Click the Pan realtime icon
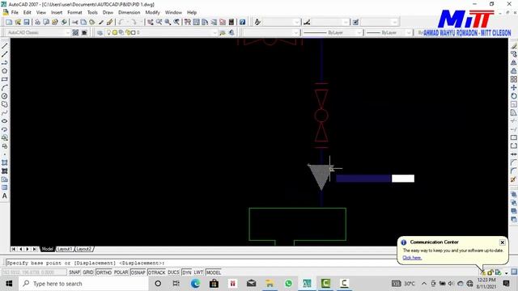518x291 pixels. pos(151,22)
